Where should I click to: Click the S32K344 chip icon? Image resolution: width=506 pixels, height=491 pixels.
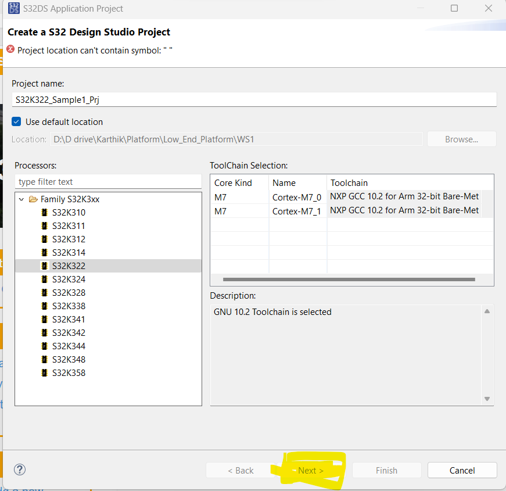point(45,346)
